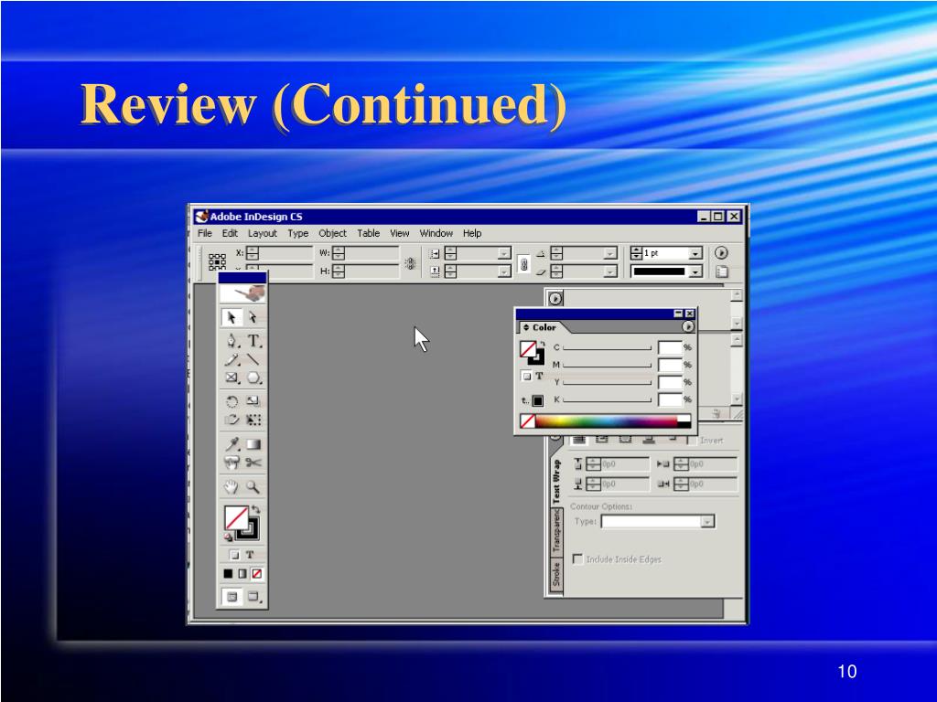Select the Gradient tool
This screenshot has width=937, height=702.
pyautogui.click(x=253, y=444)
